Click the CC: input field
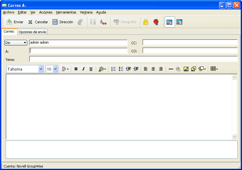242x170 pixels. [x=190, y=42]
